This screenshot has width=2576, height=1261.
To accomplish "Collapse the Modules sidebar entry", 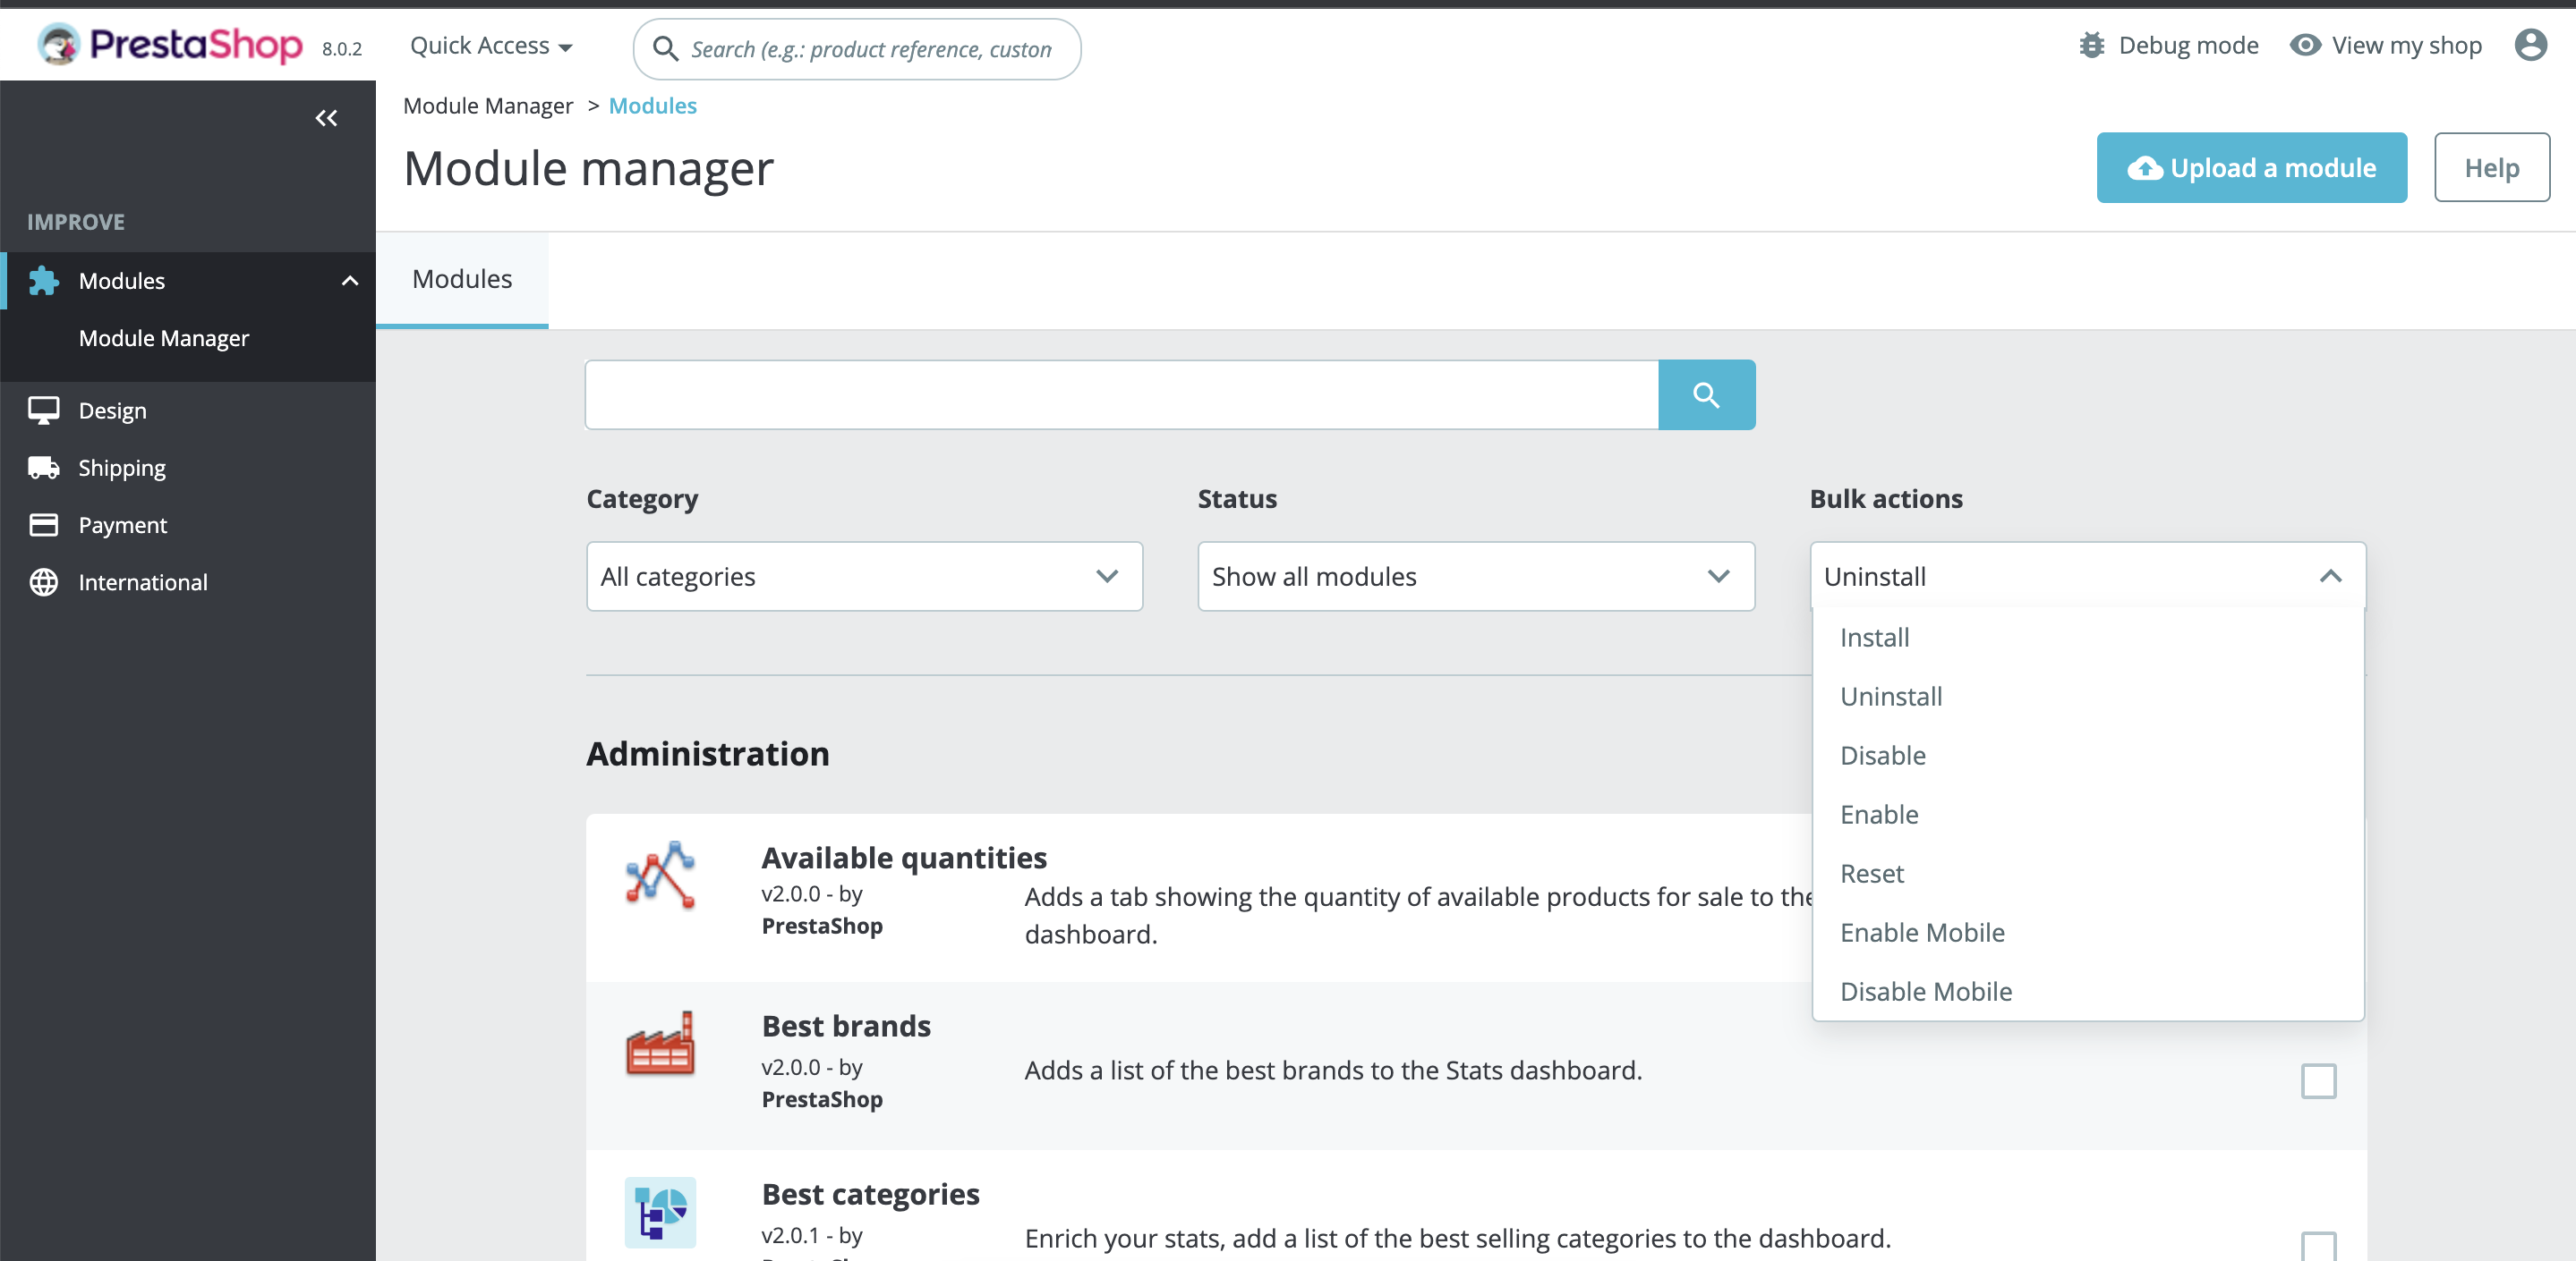I will [x=348, y=281].
